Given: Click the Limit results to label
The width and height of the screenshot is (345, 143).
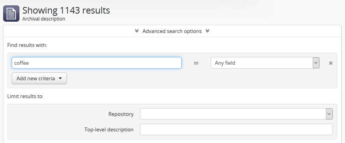Looking at the screenshot, I should tap(25, 96).
